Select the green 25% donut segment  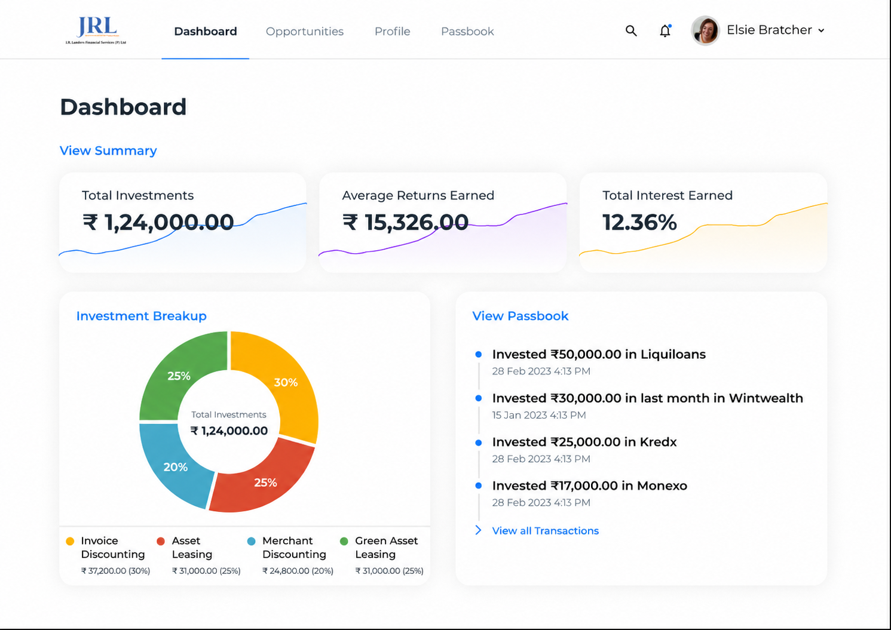(179, 376)
